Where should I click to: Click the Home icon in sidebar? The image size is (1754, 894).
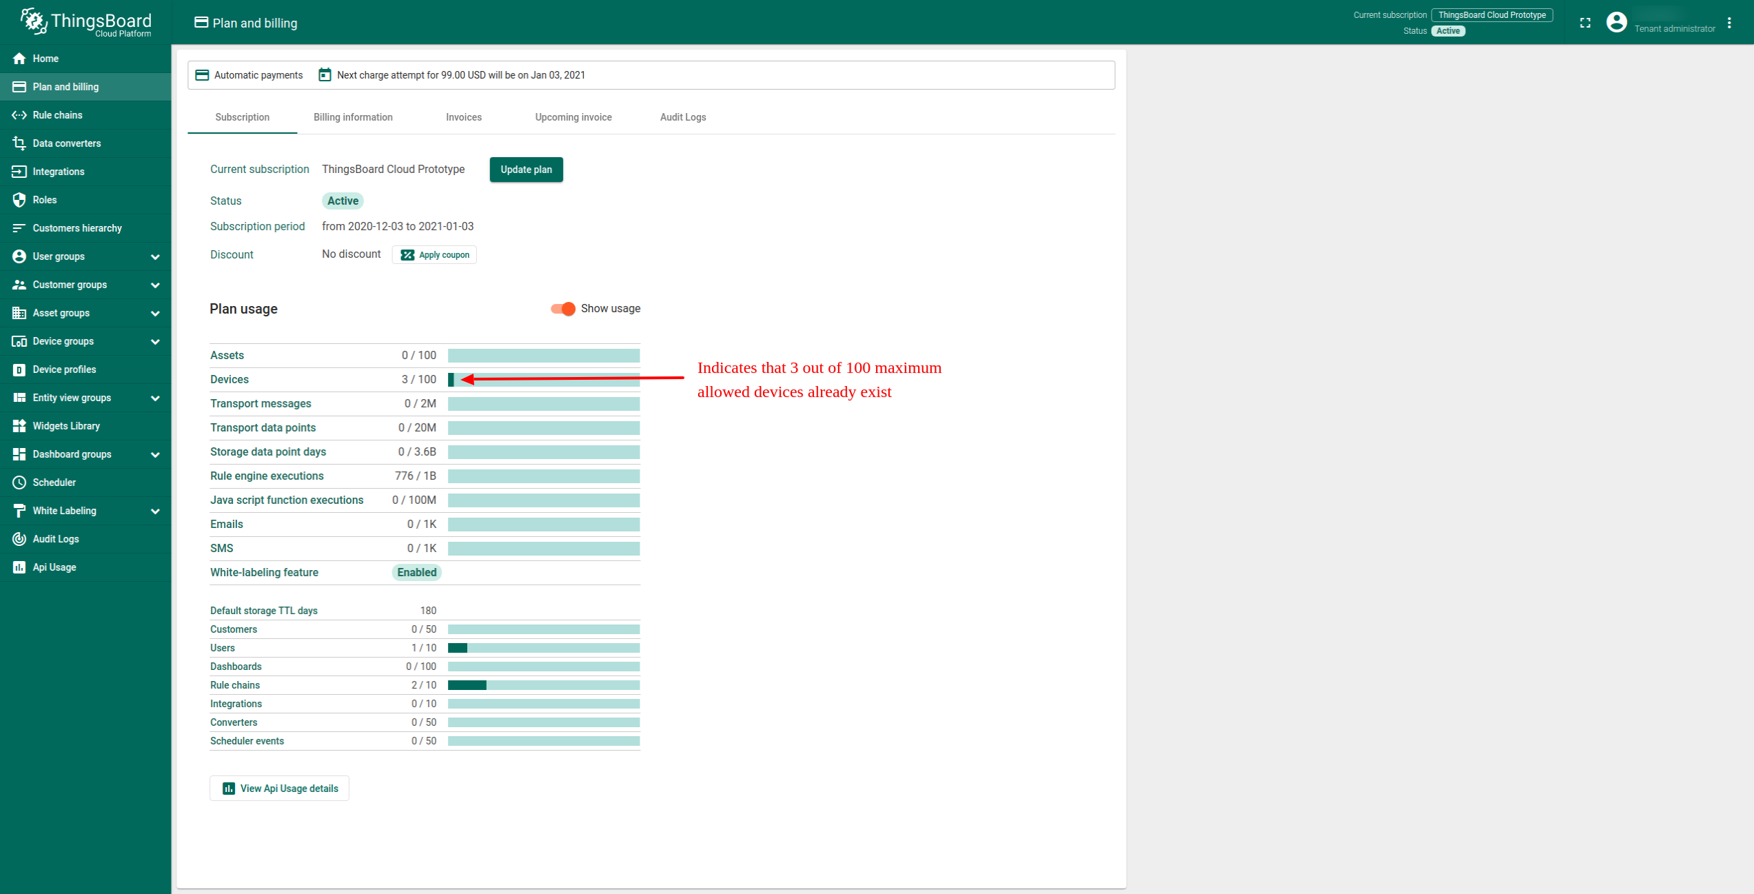[19, 59]
